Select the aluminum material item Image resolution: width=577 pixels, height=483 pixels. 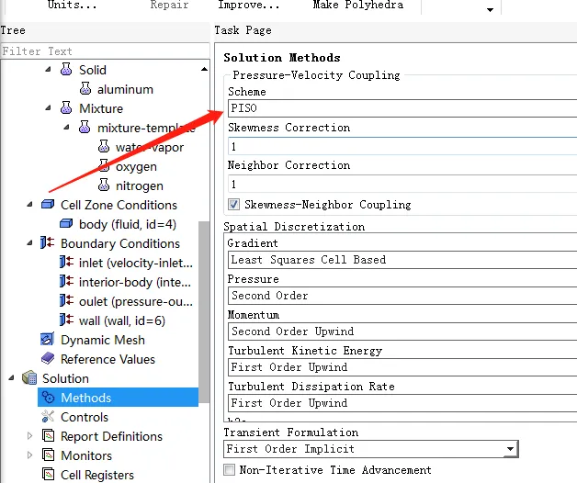click(x=125, y=89)
